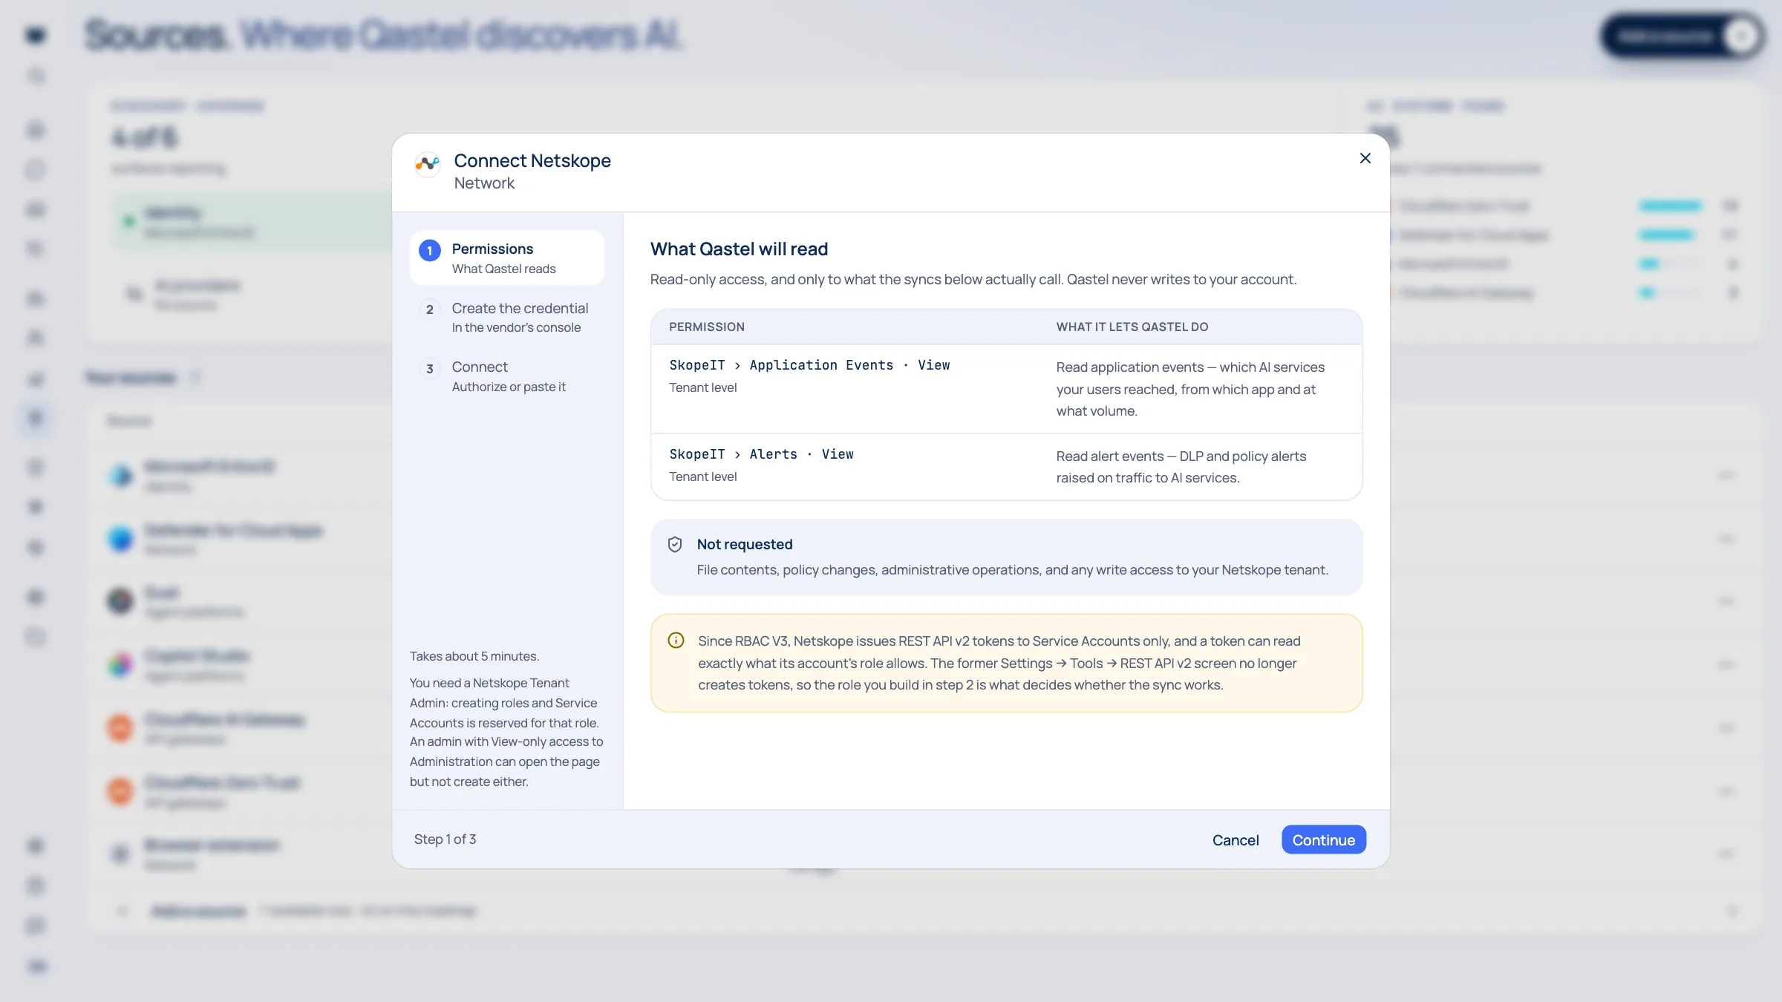Image resolution: width=1782 pixels, height=1002 pixels.
Task: Click the Step 1 of 3 label
Action: (445, 839)
